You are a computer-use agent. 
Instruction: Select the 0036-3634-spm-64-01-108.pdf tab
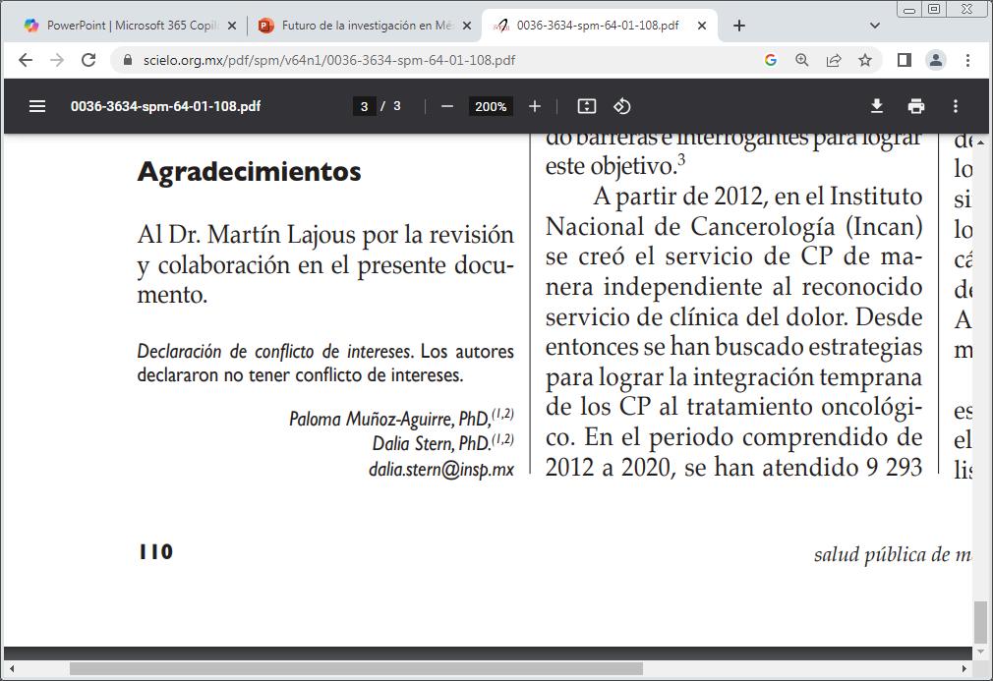(x=599, y=26)
